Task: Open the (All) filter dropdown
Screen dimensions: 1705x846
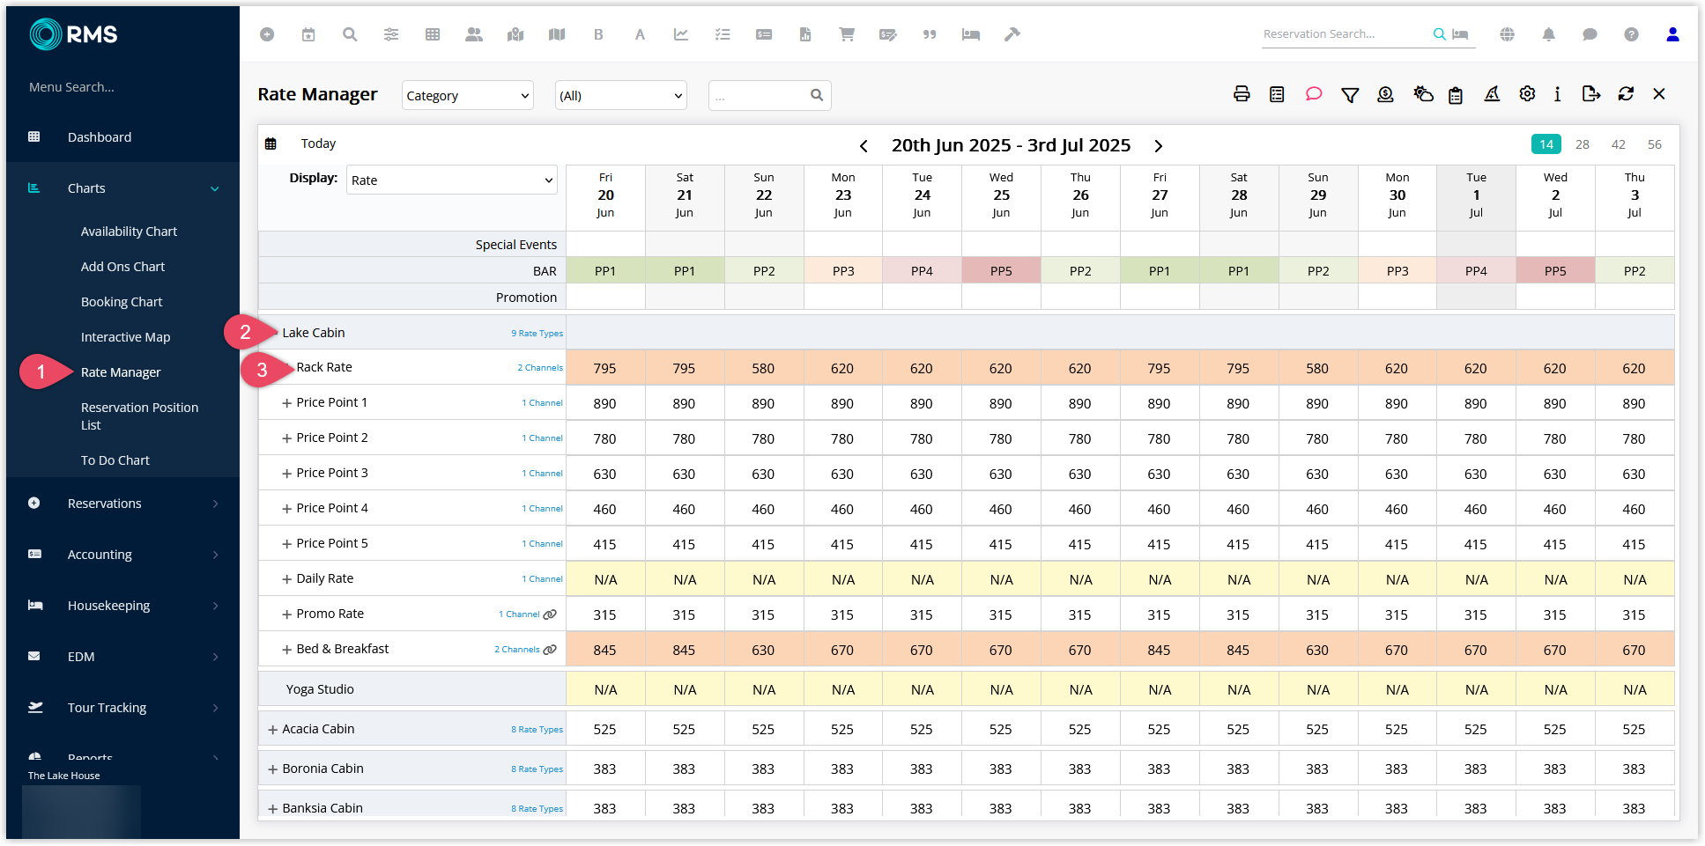Action: (621, 95)
